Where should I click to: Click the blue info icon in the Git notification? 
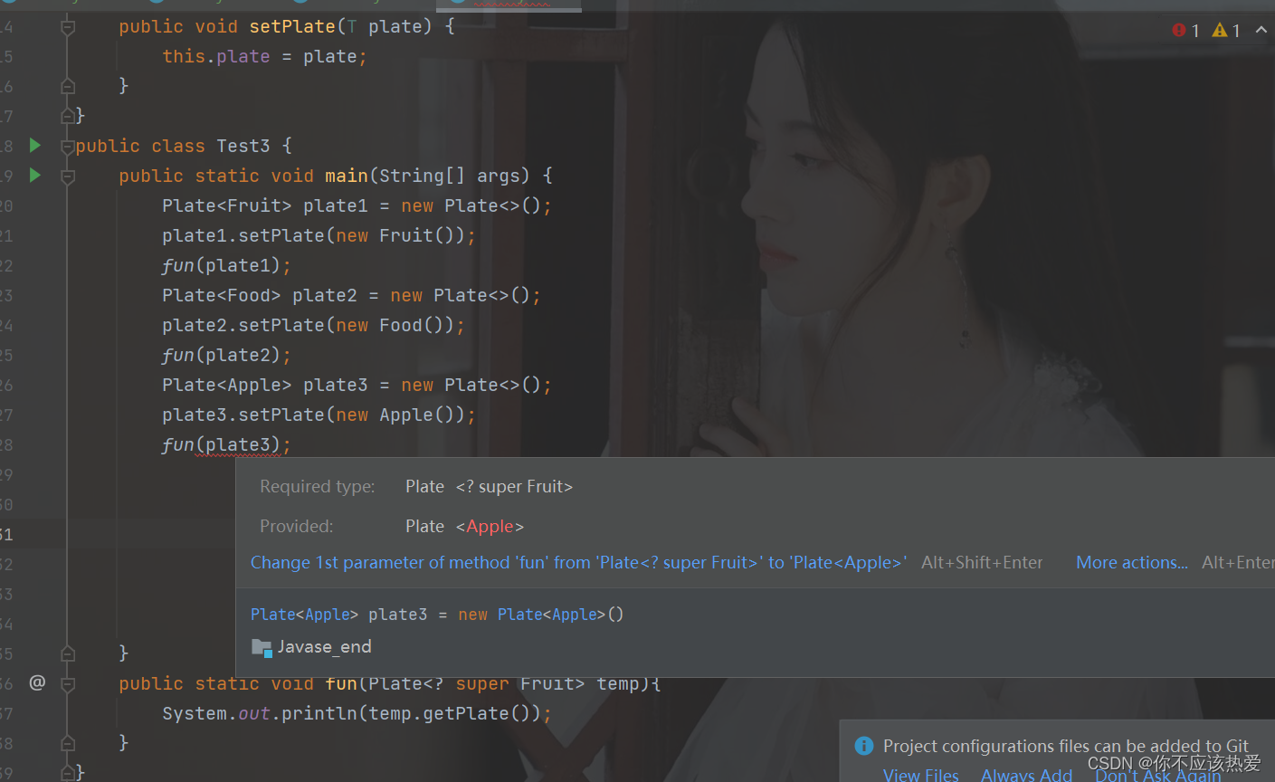(863, 746)
